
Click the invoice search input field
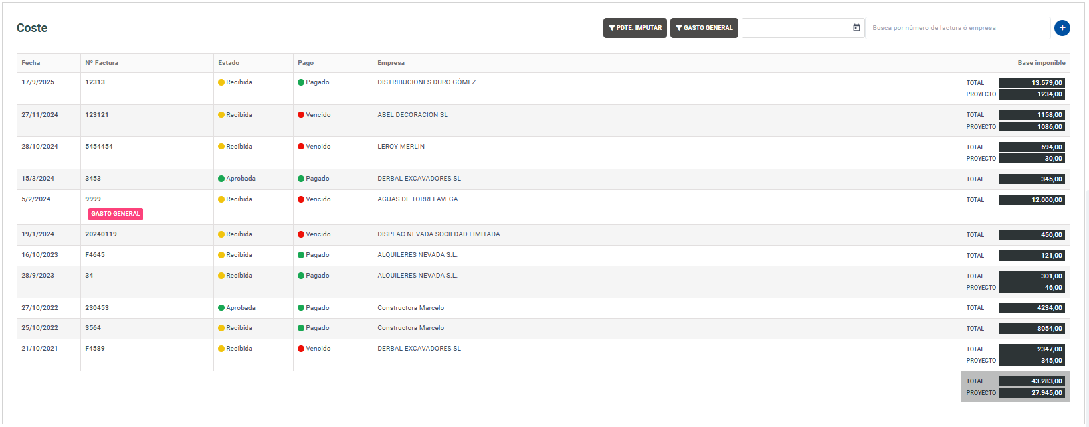click(x=957, y=28)
